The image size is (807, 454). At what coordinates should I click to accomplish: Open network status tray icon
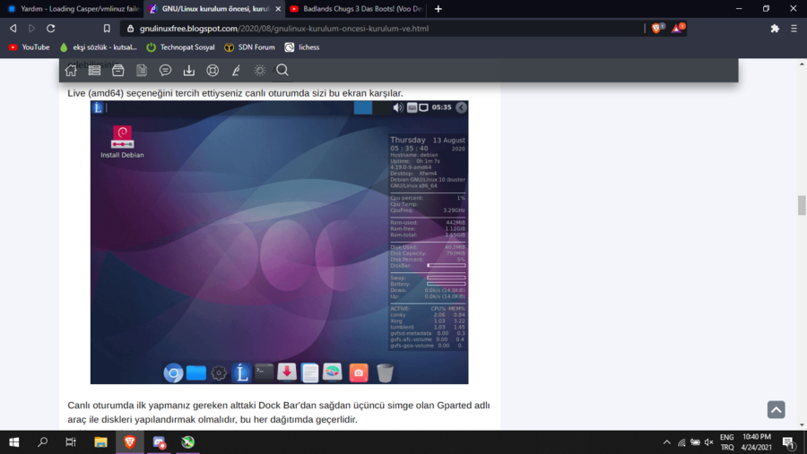click(681, 442)
